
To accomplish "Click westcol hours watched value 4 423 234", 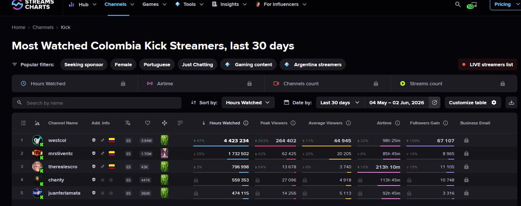I will (x=236, y=141).
